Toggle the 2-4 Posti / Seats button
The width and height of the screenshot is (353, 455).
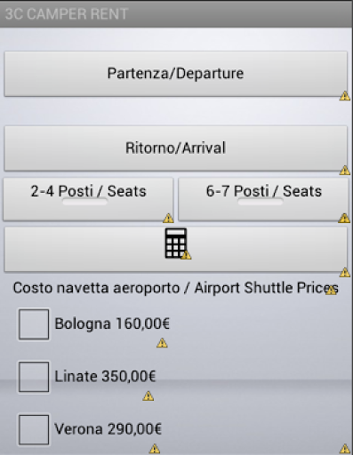pos(88,199)
